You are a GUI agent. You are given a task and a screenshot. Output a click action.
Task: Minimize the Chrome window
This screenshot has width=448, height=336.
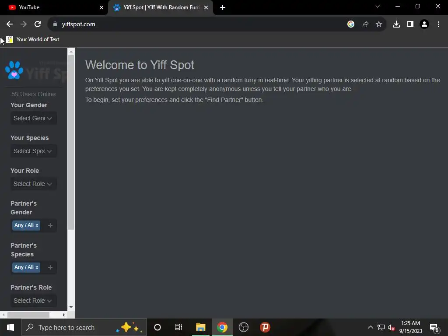click(397, 6)
